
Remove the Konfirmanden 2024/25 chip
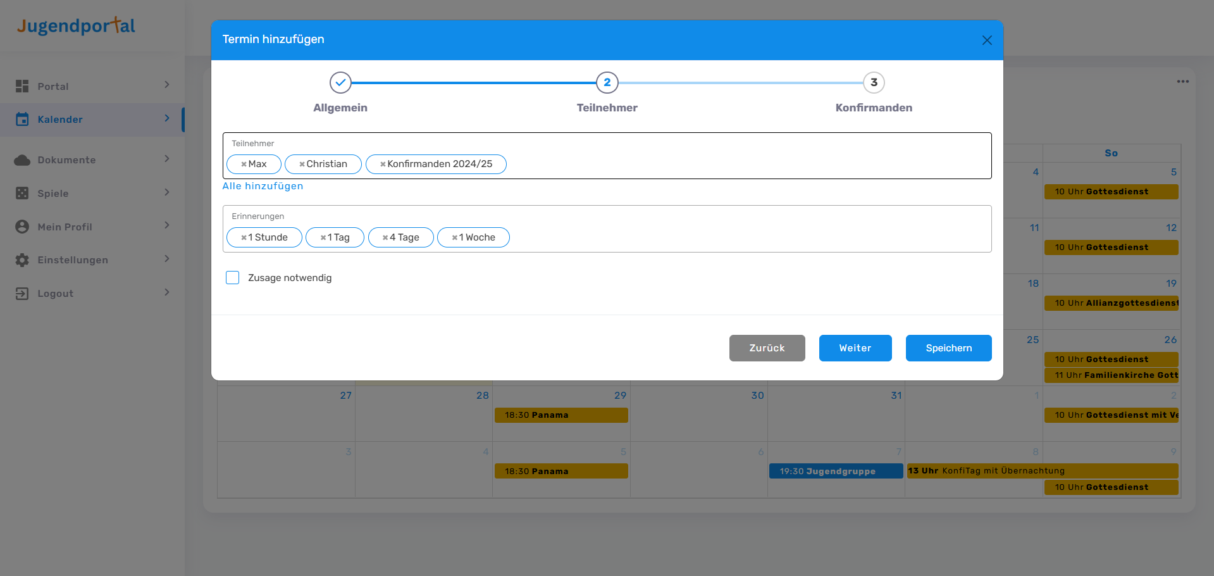[x=383, y=165]
